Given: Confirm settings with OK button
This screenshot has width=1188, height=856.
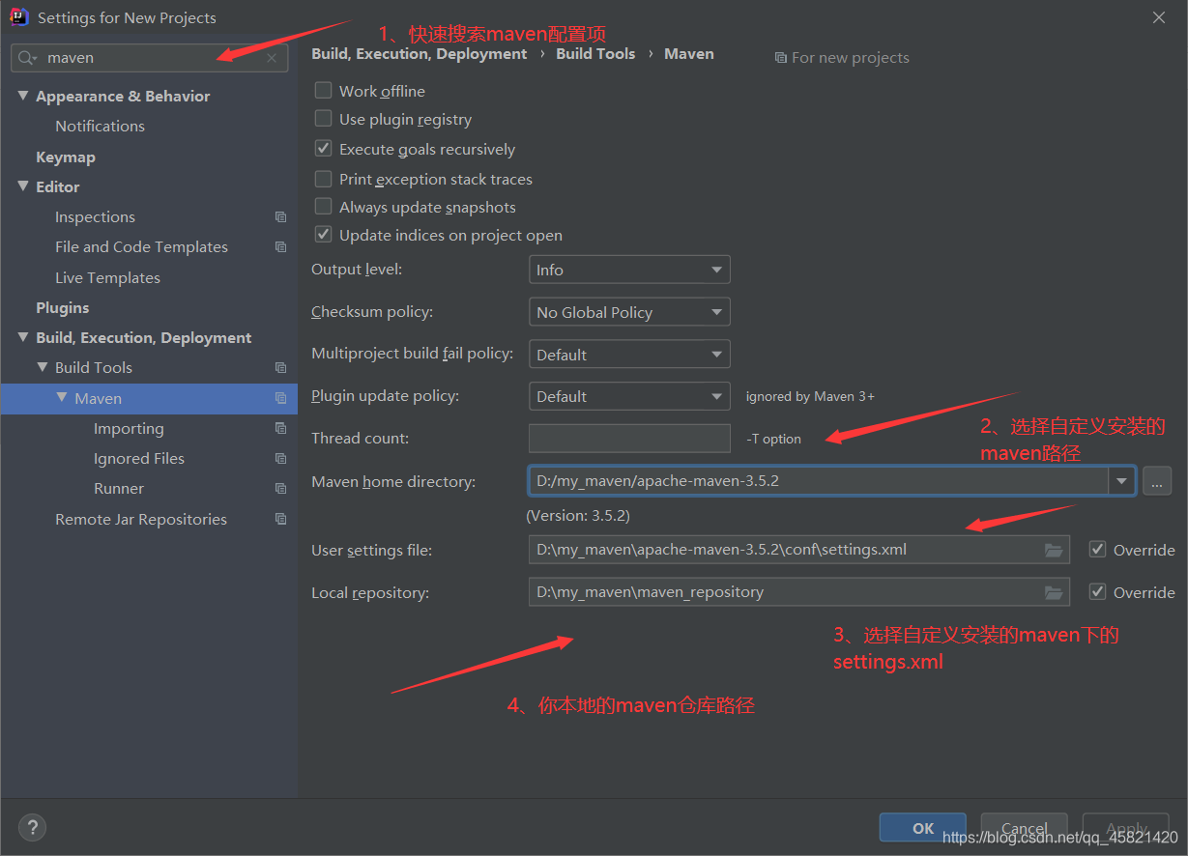Looking at the screenshot, I should point(923,828).
